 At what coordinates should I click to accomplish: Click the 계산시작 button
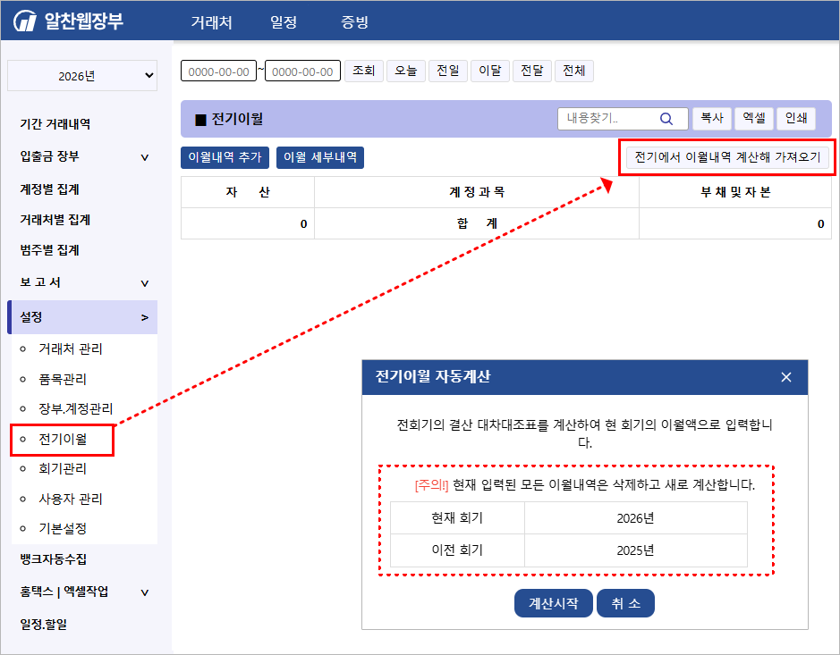(554, 603)
